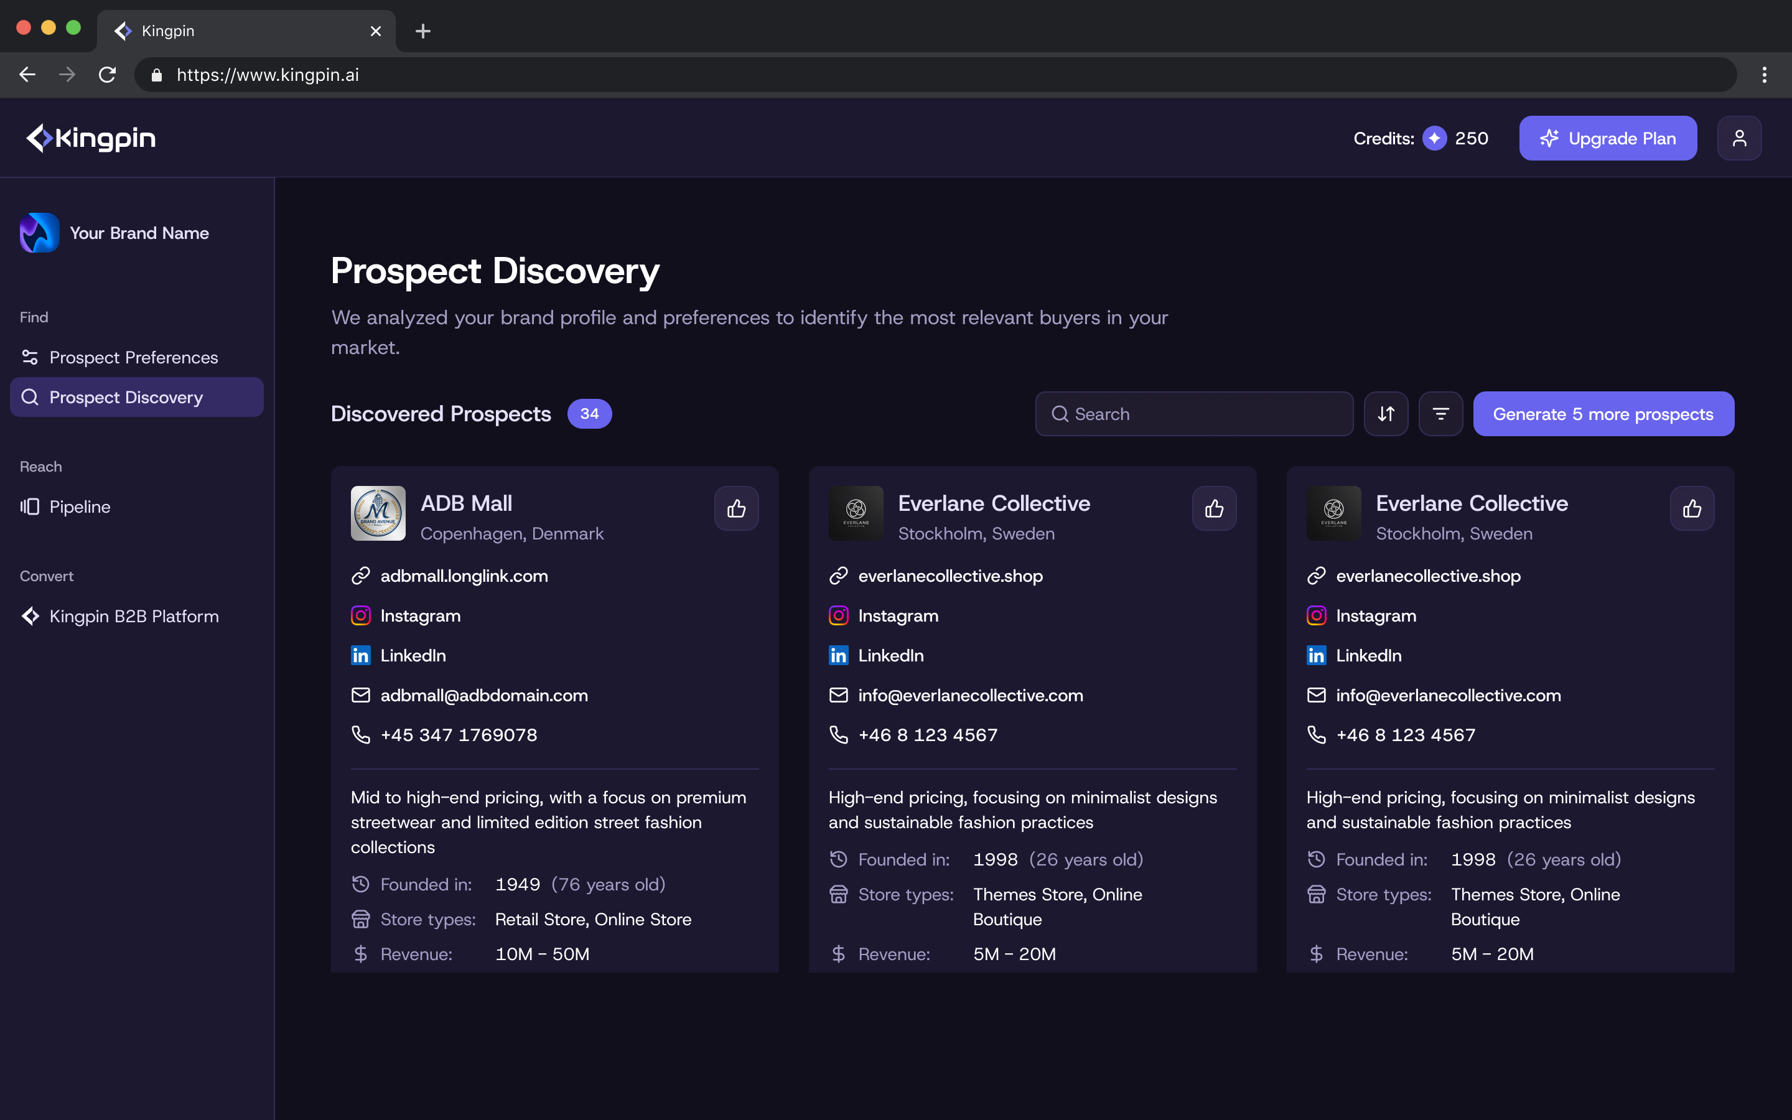
Task: Click ADB Mall Founded in clock icon
Action: click(361, 884)
